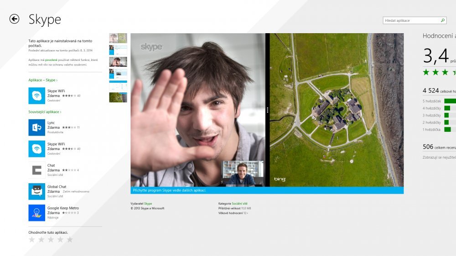Viewport: 456px width, 256px height.
Task: Rate the app one star
Action: coord(32,240)
